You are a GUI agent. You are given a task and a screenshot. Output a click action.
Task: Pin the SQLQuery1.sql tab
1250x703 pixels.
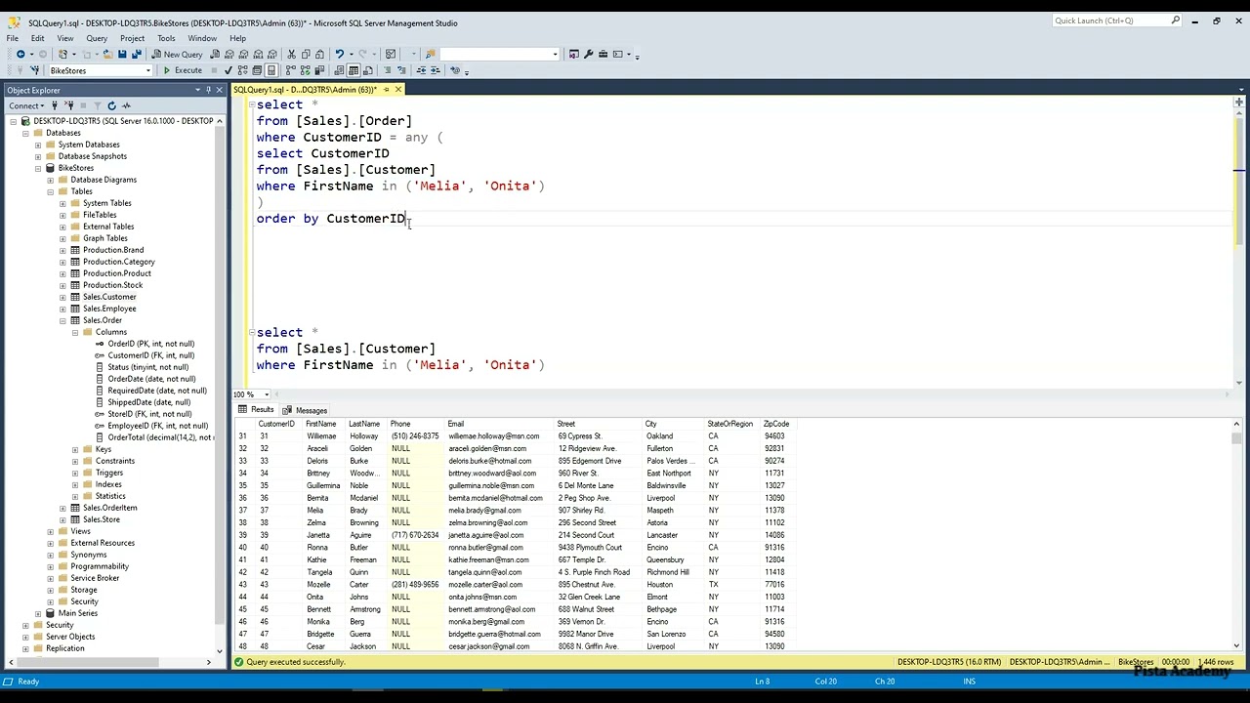click(386, 90)
